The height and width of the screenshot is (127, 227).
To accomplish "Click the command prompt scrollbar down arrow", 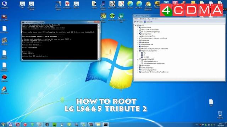I will click(x=99, y=59).
